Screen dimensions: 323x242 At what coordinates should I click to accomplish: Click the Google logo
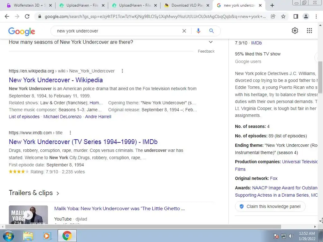tap(22, 31)
